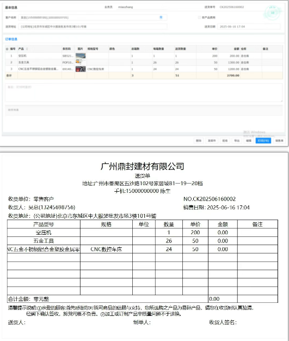Click the grey attachment list bar below the remarks area
Screen dimensions: 289x341
click(144, 110)
